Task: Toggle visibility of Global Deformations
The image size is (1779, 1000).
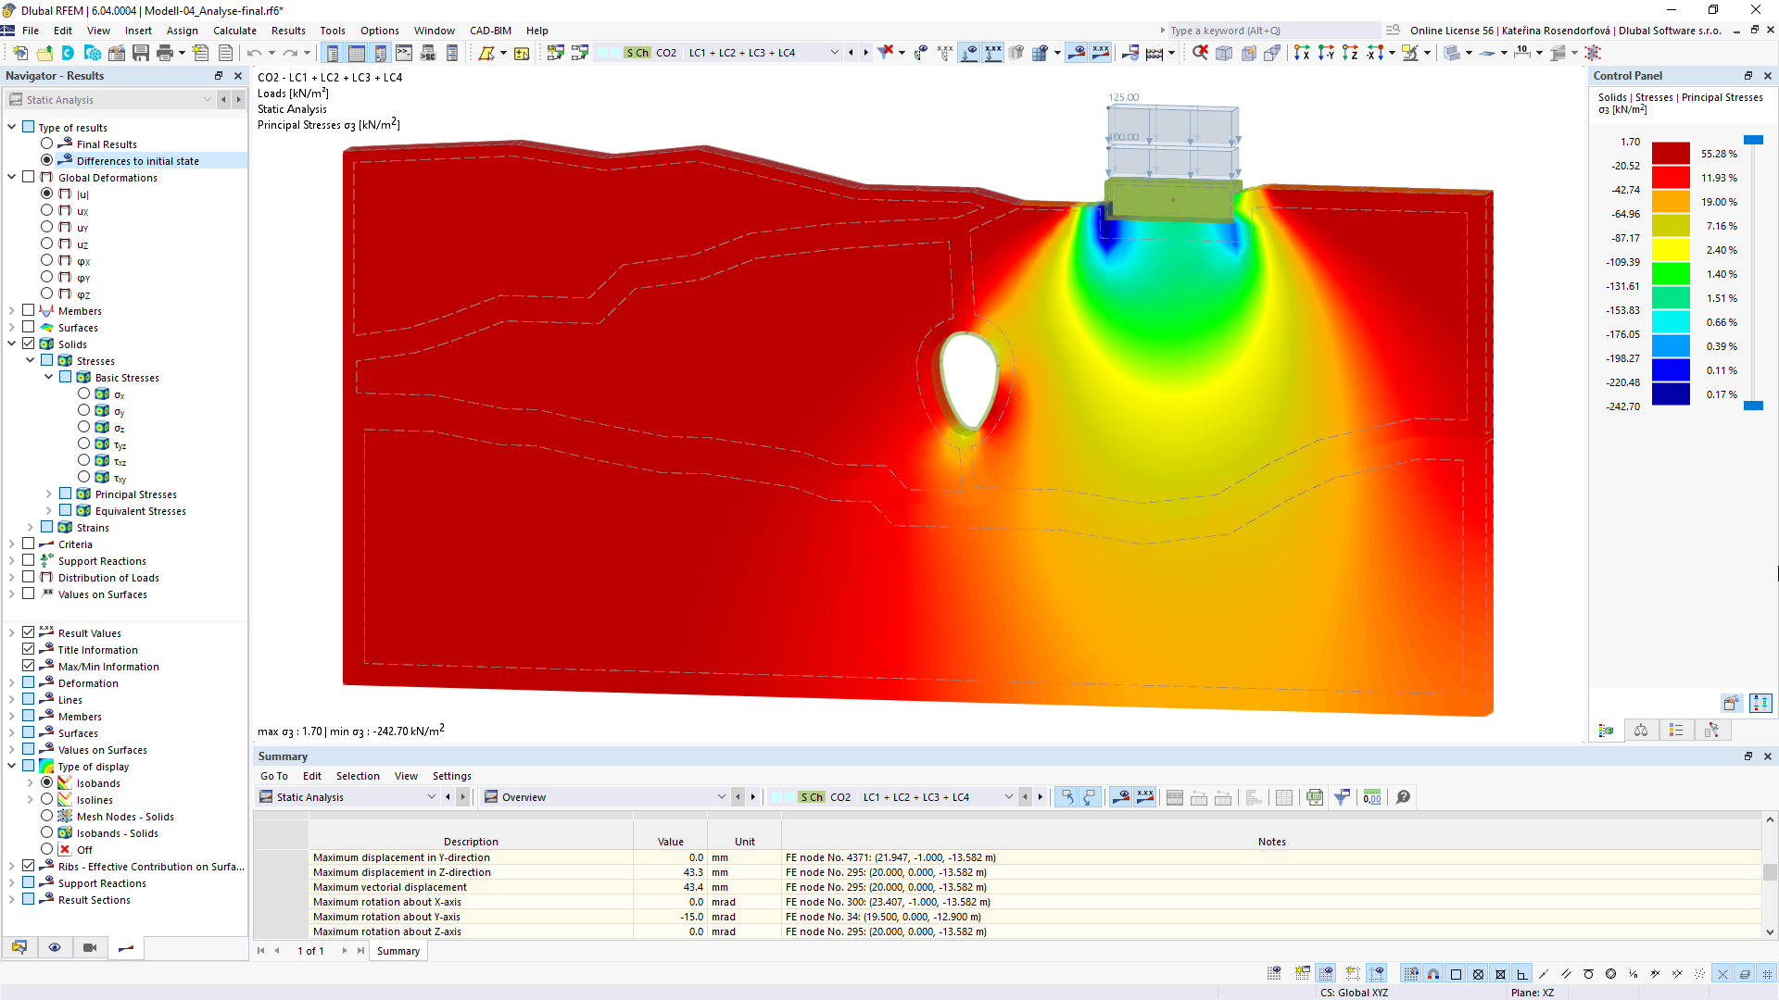Action: coord(28,177)
